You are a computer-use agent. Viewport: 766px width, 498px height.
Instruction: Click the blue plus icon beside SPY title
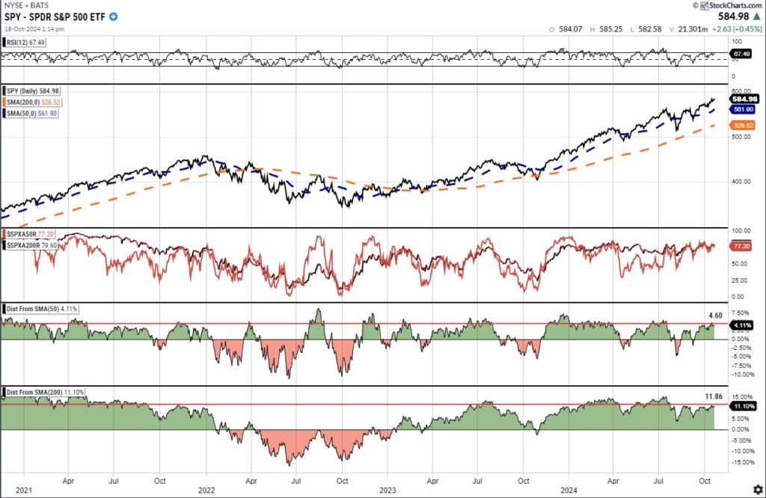[113, 16]
